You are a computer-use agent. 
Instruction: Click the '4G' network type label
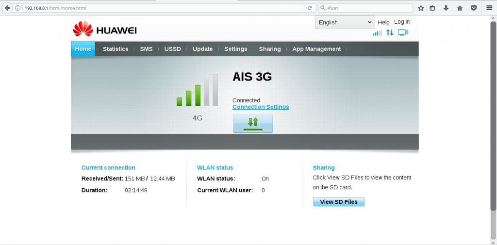click(x=197, y=118)
